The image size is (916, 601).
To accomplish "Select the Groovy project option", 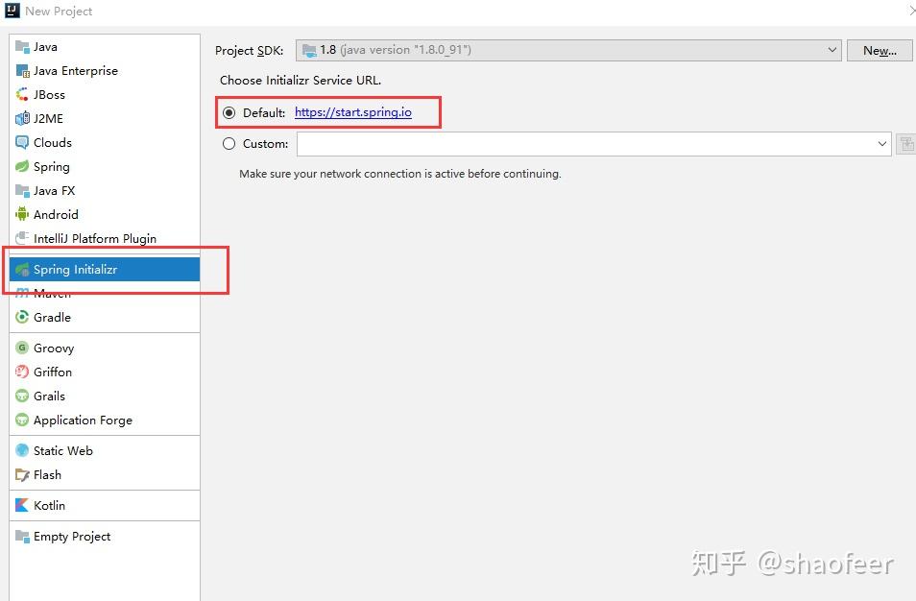I will click(52, 348).
